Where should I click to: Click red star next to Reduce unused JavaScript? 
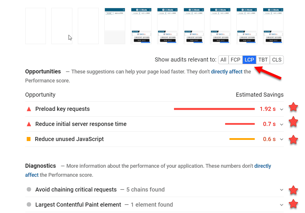click(293, 140)
